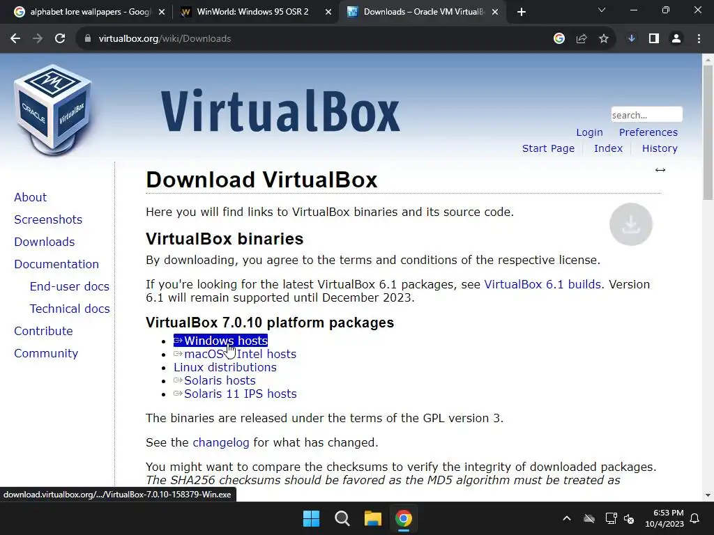Reload the VirtualBox downloads page

click(x=60, y=39)
